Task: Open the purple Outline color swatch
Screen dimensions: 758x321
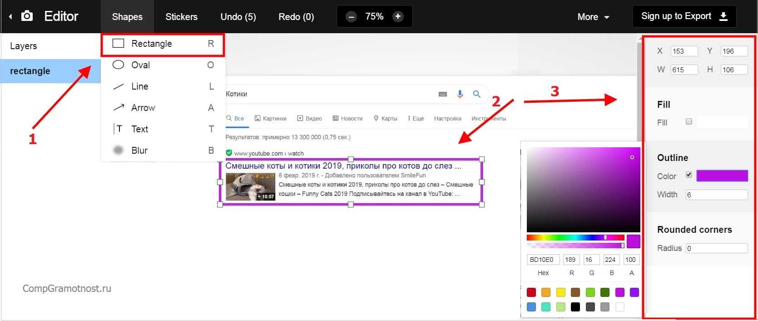Action: click(722, 176)
